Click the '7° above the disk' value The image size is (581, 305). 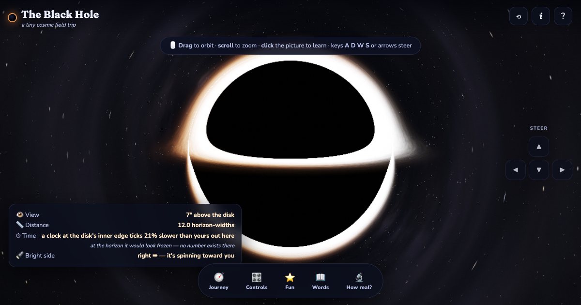tap(210, 215)
